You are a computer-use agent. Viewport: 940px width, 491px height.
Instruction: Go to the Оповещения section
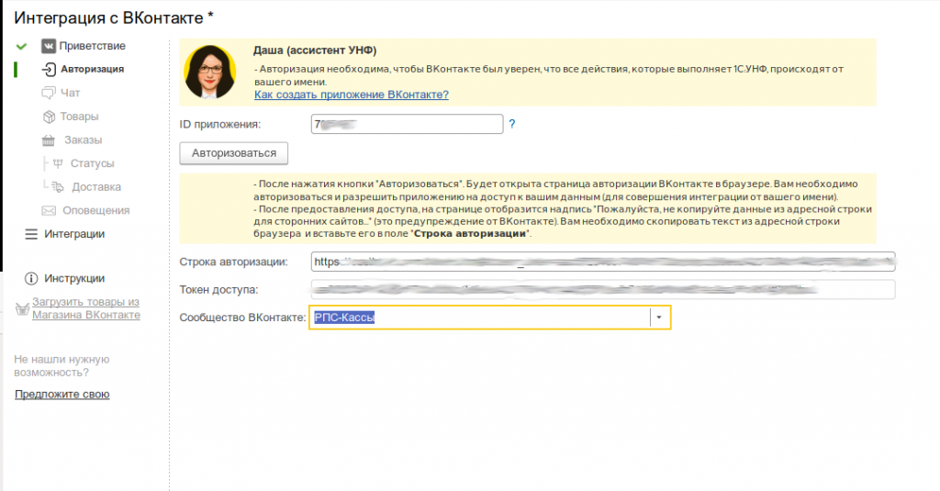point(95,210)
